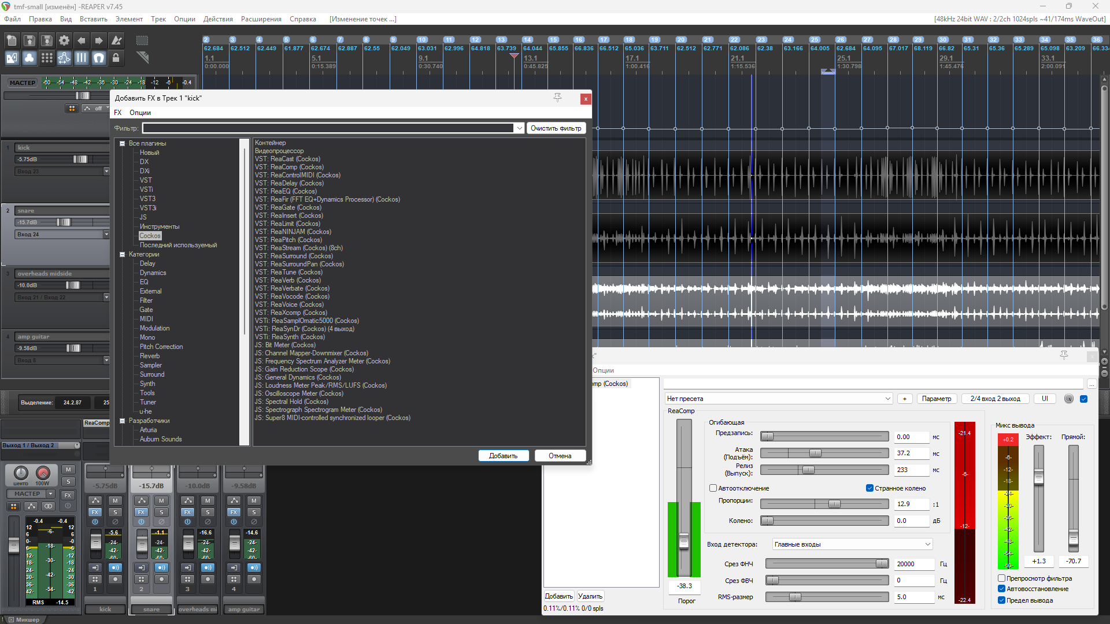1110x624 pixels.
Task: Open the master track FX button
Action: click(68, 495)
